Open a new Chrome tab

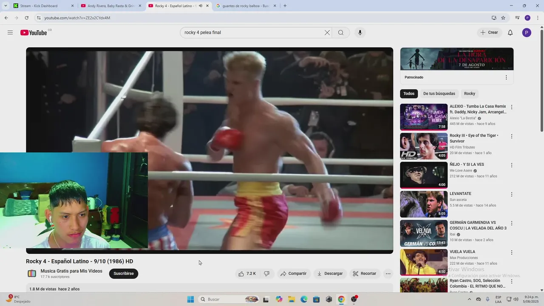pyautogui.click(x=285, y=6)
